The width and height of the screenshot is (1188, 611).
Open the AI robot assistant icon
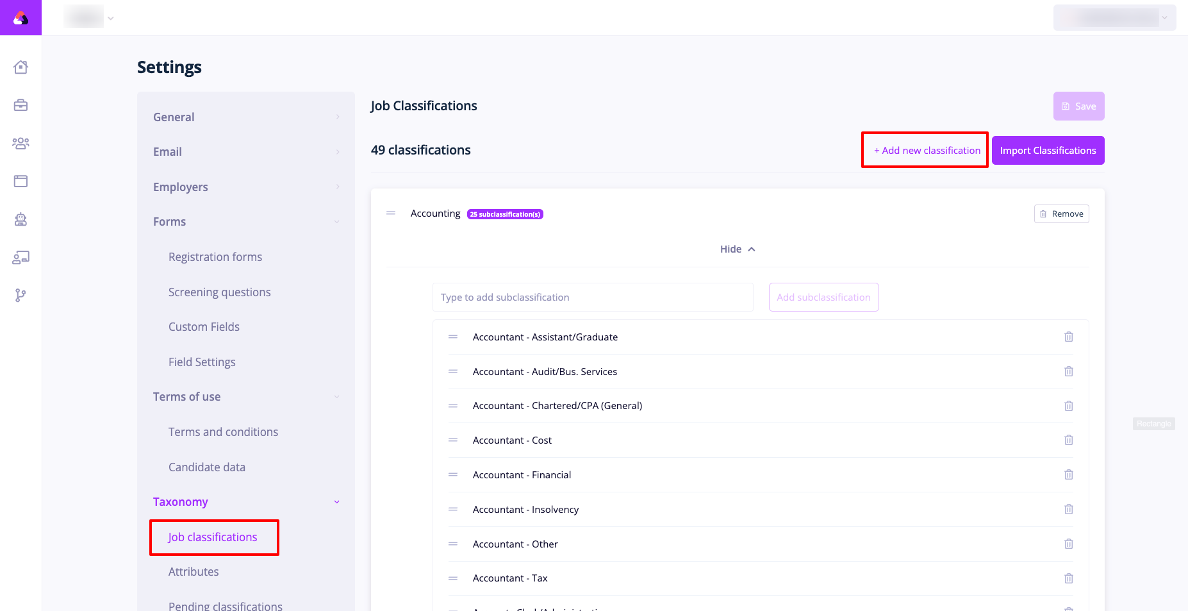21,220
